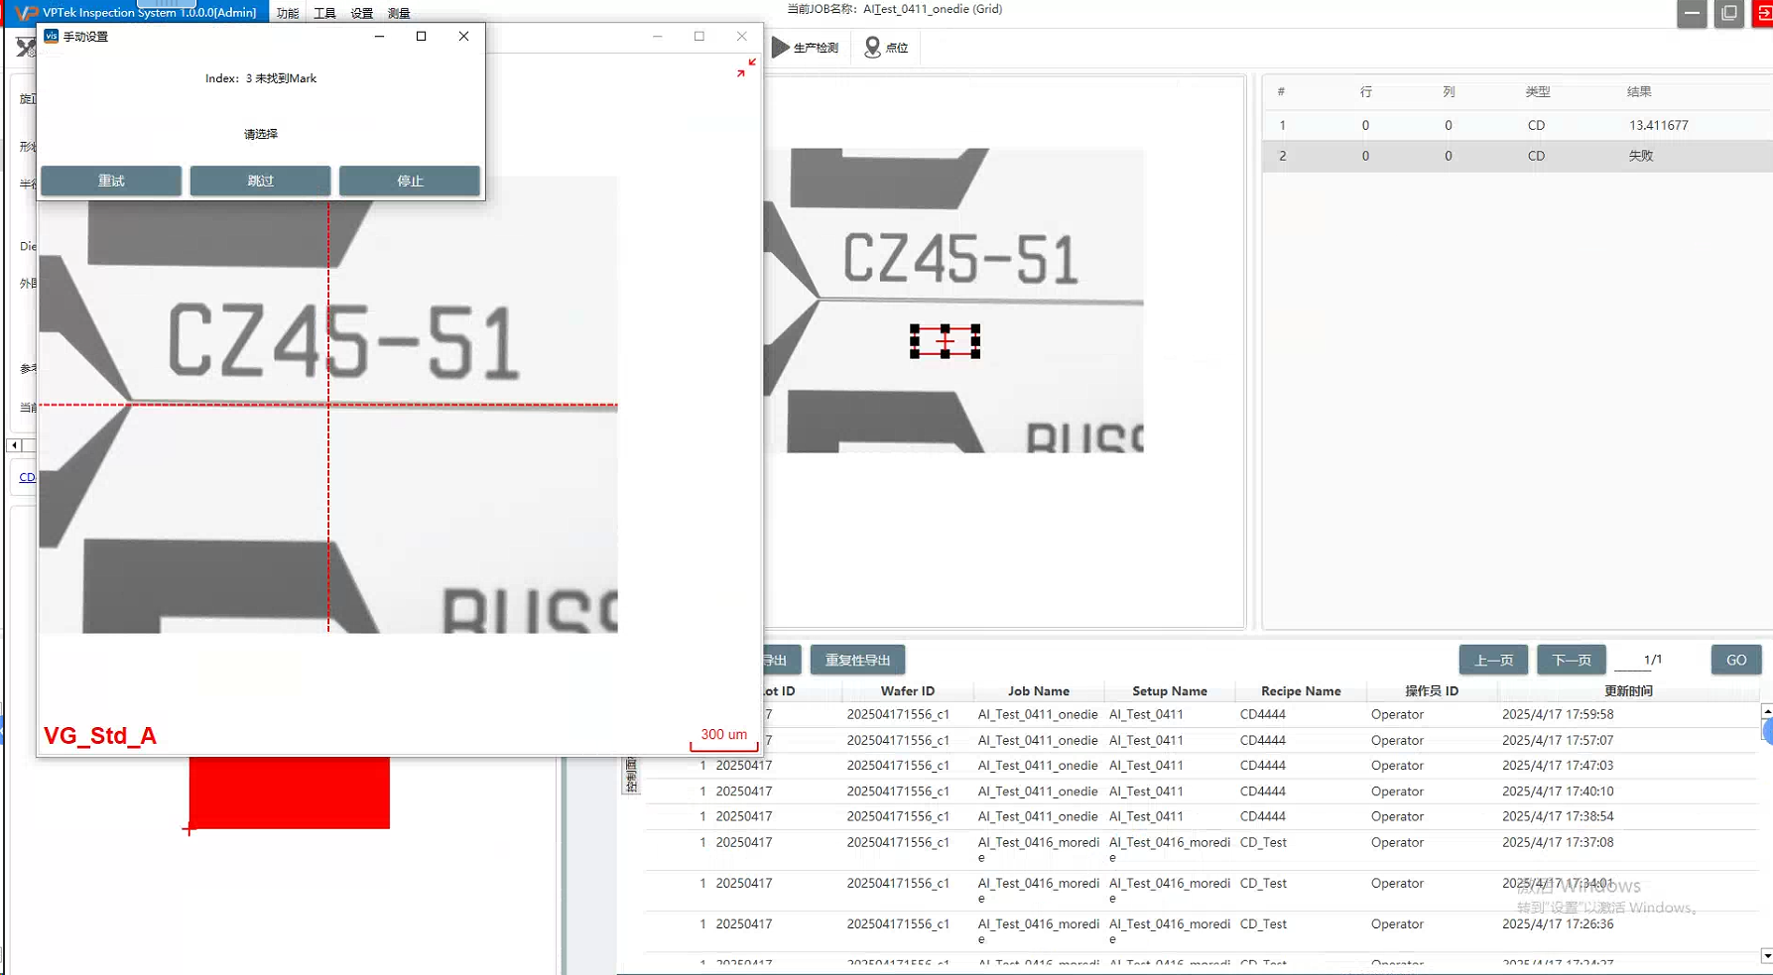This screenshot has width=1773, height=975.
Task: Click the 类型 column header
Action: pyautogui.click(x=1538, y=91)
